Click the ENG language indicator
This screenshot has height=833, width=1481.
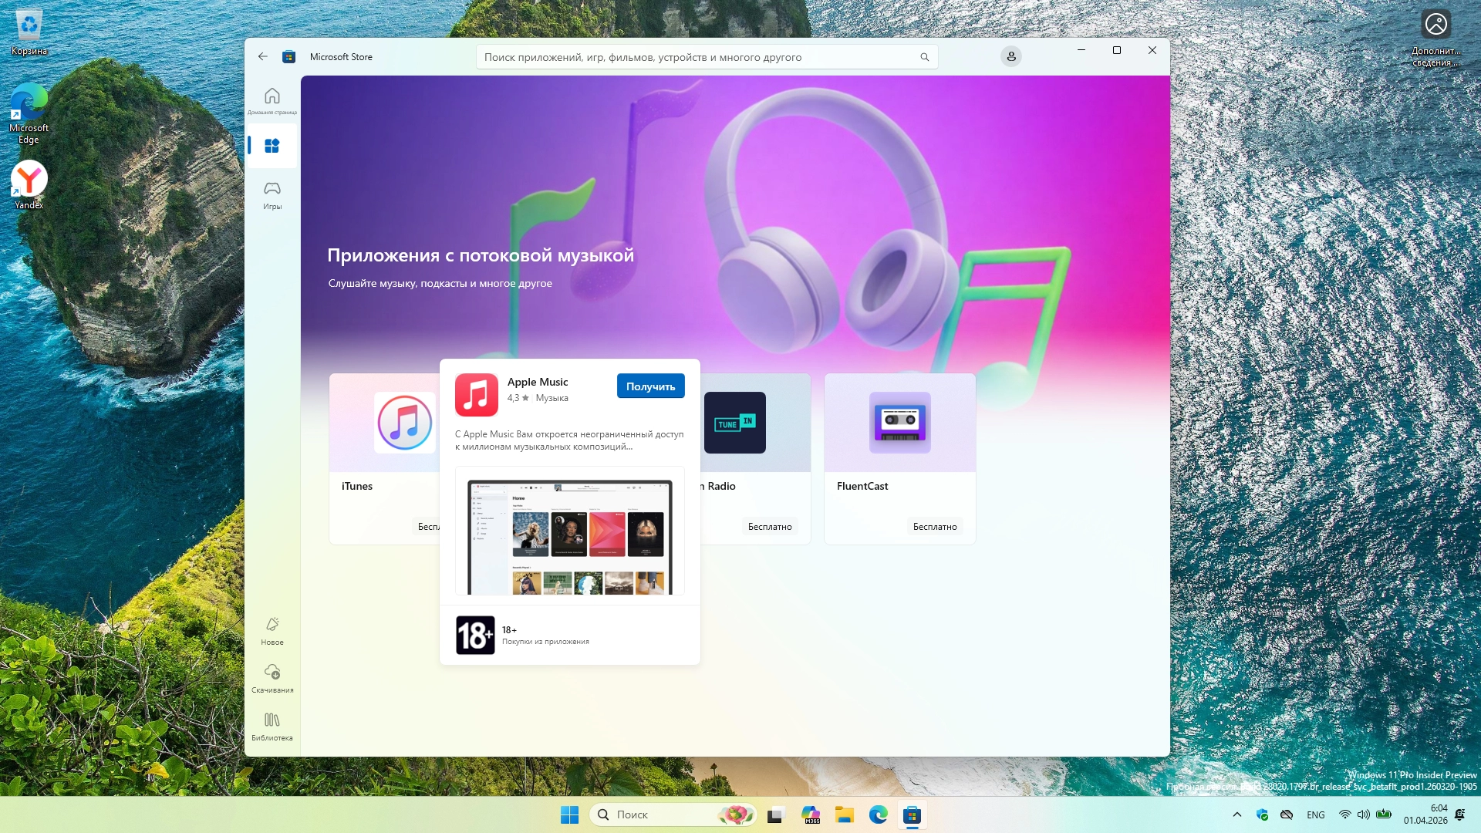pyautogui.click(x=1315, y=814)
